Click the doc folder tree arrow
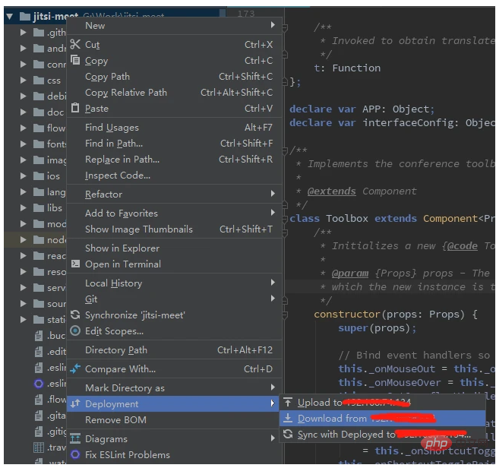This screenshot has height=468, width=496. coord(23,112)
